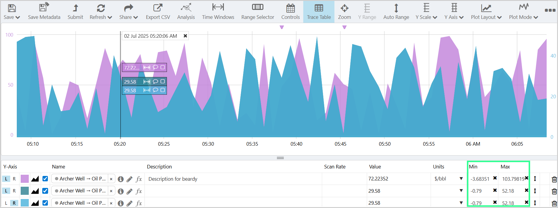Click the Submit button
Viewport: 558px width, 208px height.
click(75, 11)
